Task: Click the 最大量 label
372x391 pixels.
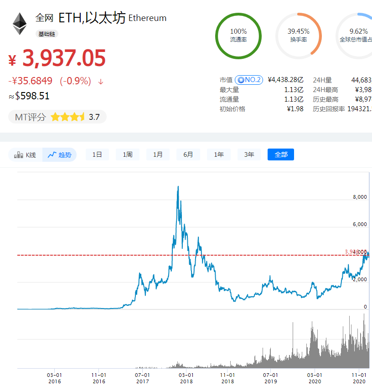Action: (229, 90)
